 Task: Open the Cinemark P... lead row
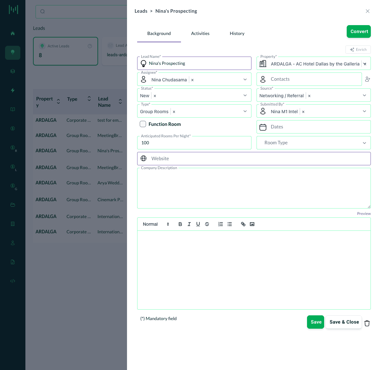80,200
